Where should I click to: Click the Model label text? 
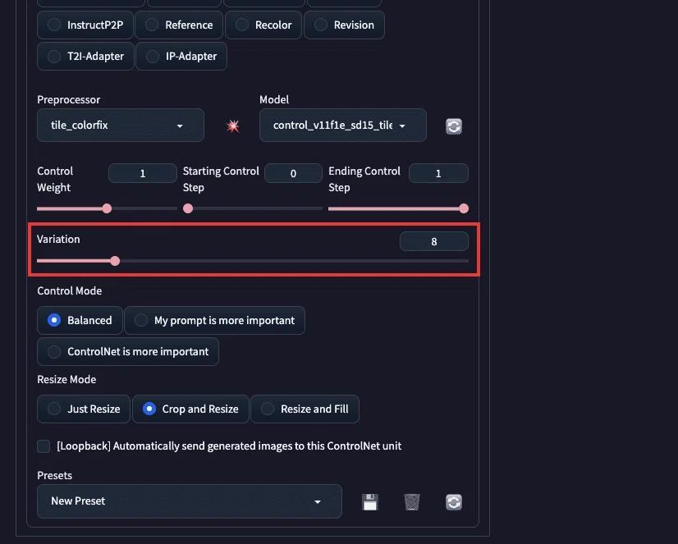274,100
